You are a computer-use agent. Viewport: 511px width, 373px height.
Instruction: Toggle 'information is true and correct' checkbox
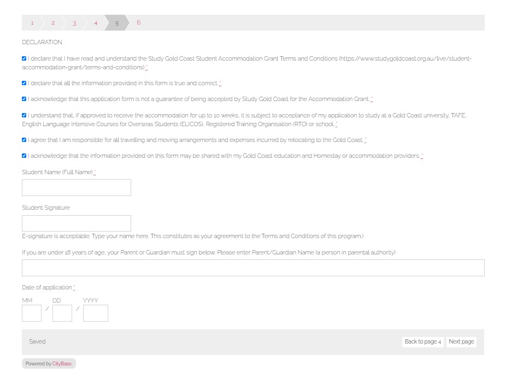pos(24,83)
